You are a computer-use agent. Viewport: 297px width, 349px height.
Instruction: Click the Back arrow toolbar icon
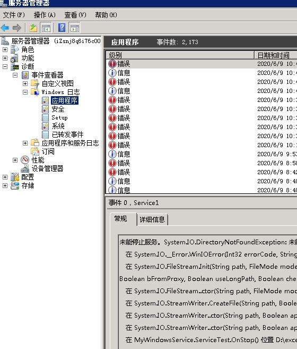(x=5, y=28)
